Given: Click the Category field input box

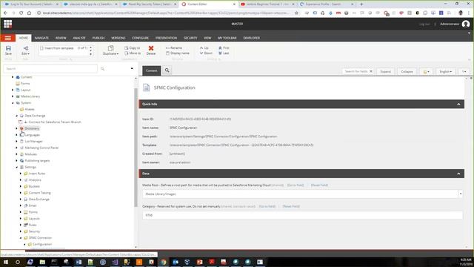Looking at the screenshot, I should tap(302, 215).
